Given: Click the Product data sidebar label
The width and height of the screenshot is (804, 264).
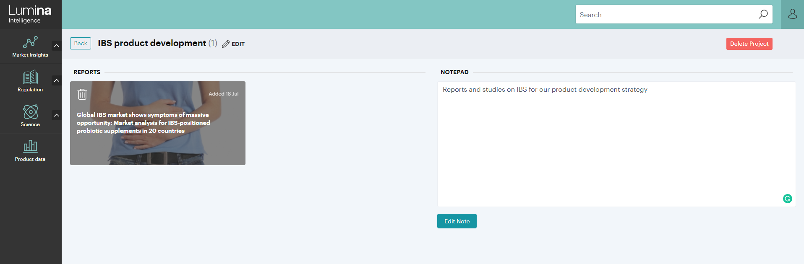Looking at the screenshot, I should click(30, 159).
